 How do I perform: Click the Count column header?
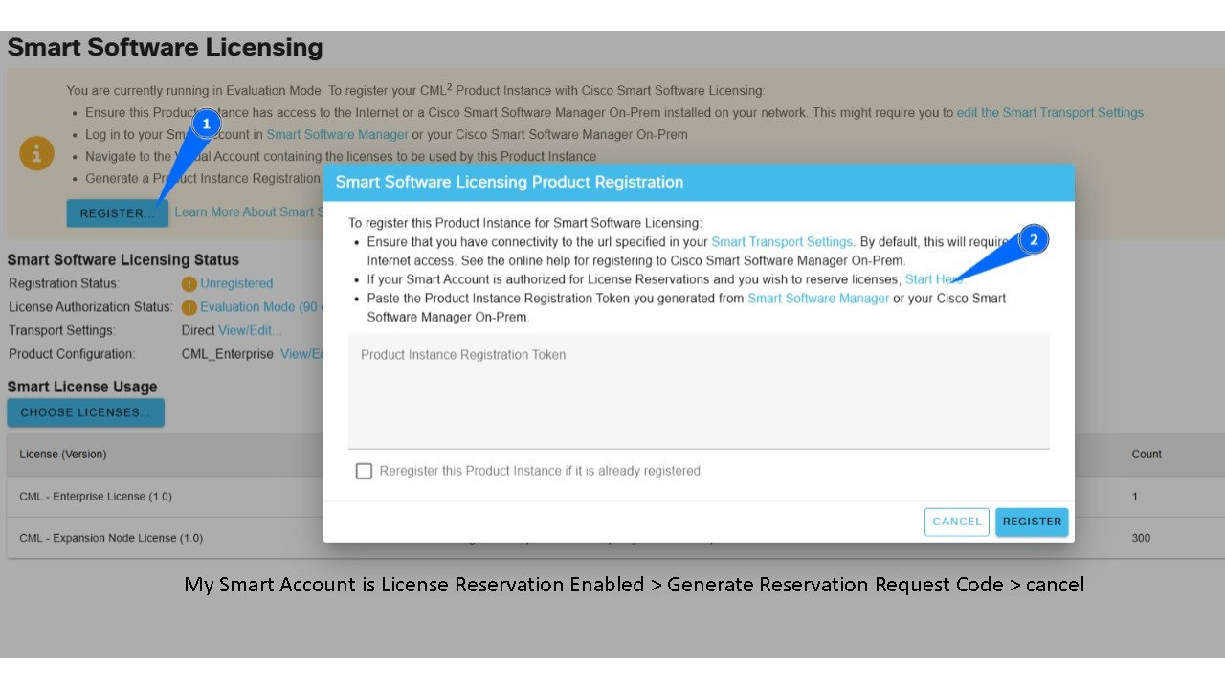tap(1146, 455)
